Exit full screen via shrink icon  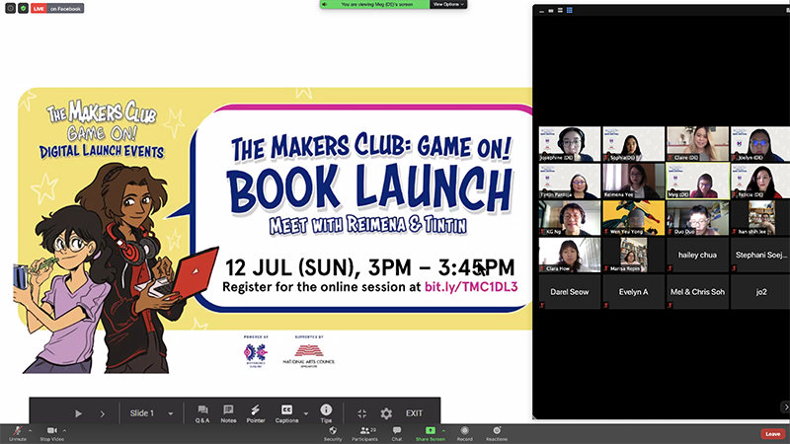click(x=361, y=413)
